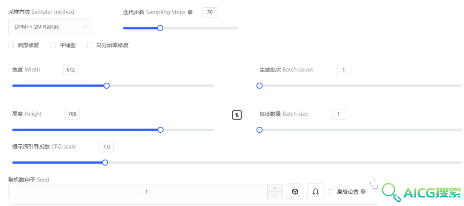Click the CFG scale value field
Viewport: 464px width, 206px height.
[106, 147]
